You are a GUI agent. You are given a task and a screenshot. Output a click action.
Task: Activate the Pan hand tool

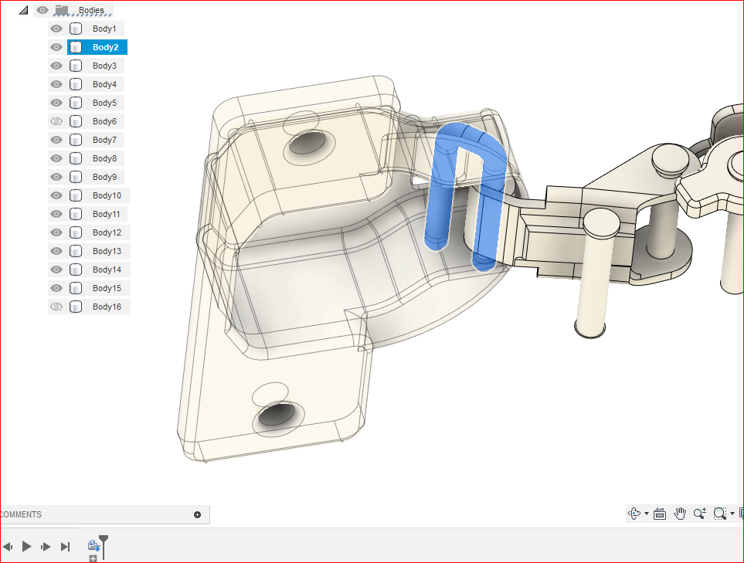click(680, 514)
